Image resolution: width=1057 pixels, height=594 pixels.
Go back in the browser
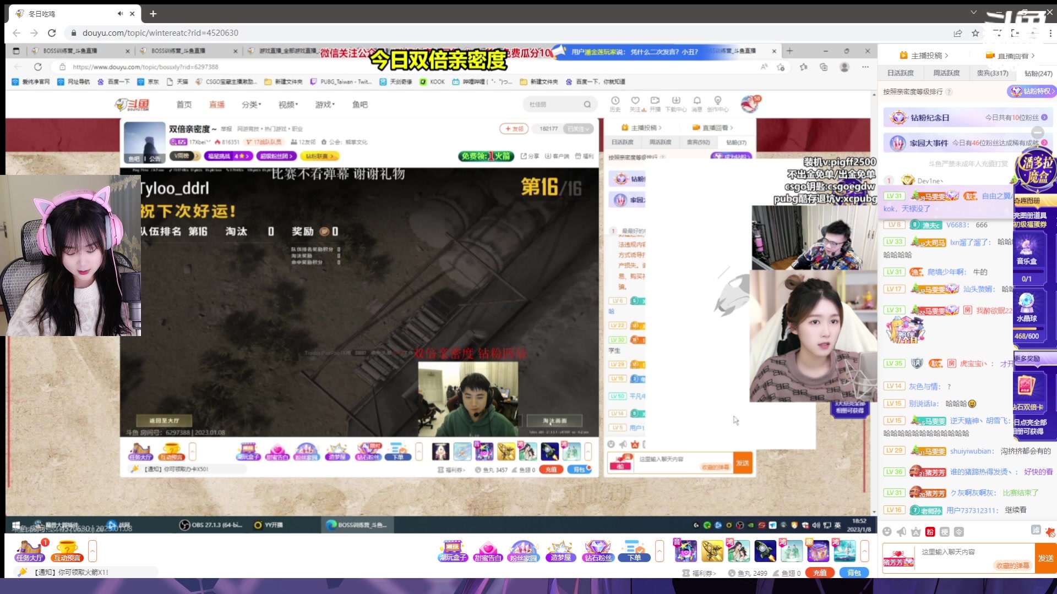tap(17, 33)
